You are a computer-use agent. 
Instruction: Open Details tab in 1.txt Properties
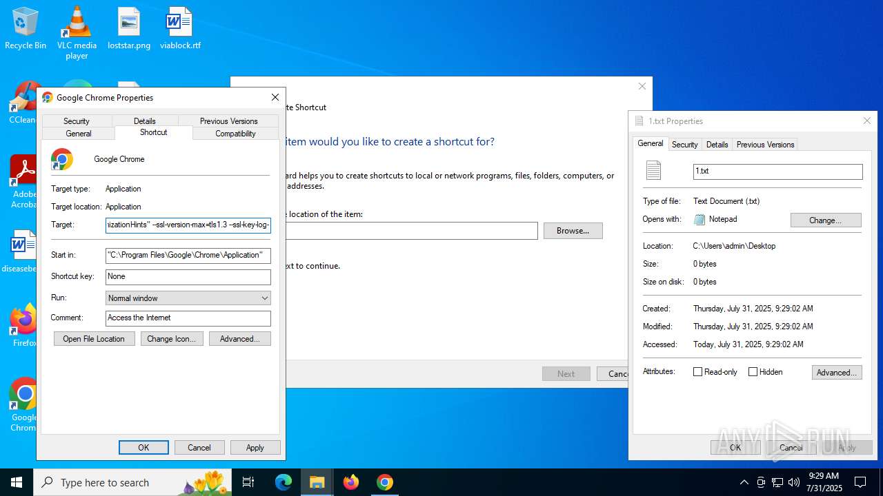coord(717,145)
